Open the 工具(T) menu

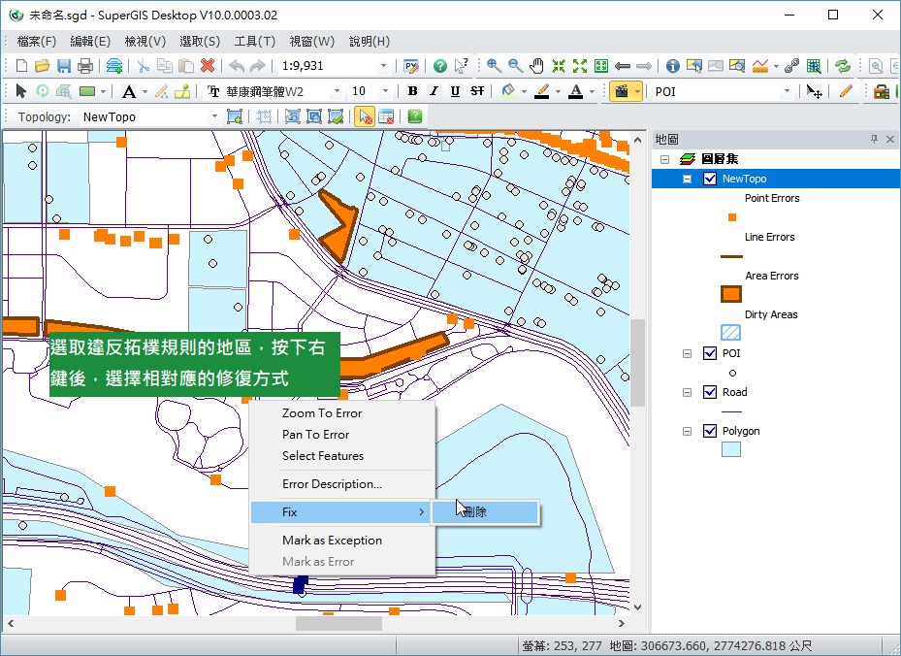254,42
